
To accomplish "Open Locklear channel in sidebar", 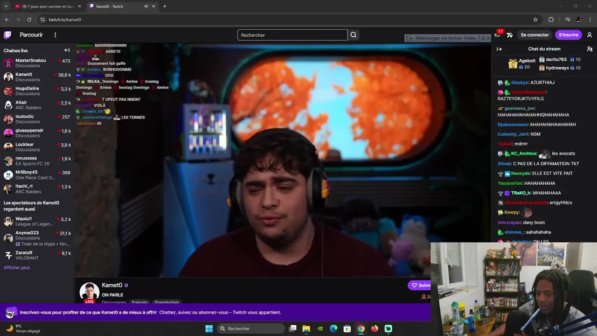I will point(37,147).
